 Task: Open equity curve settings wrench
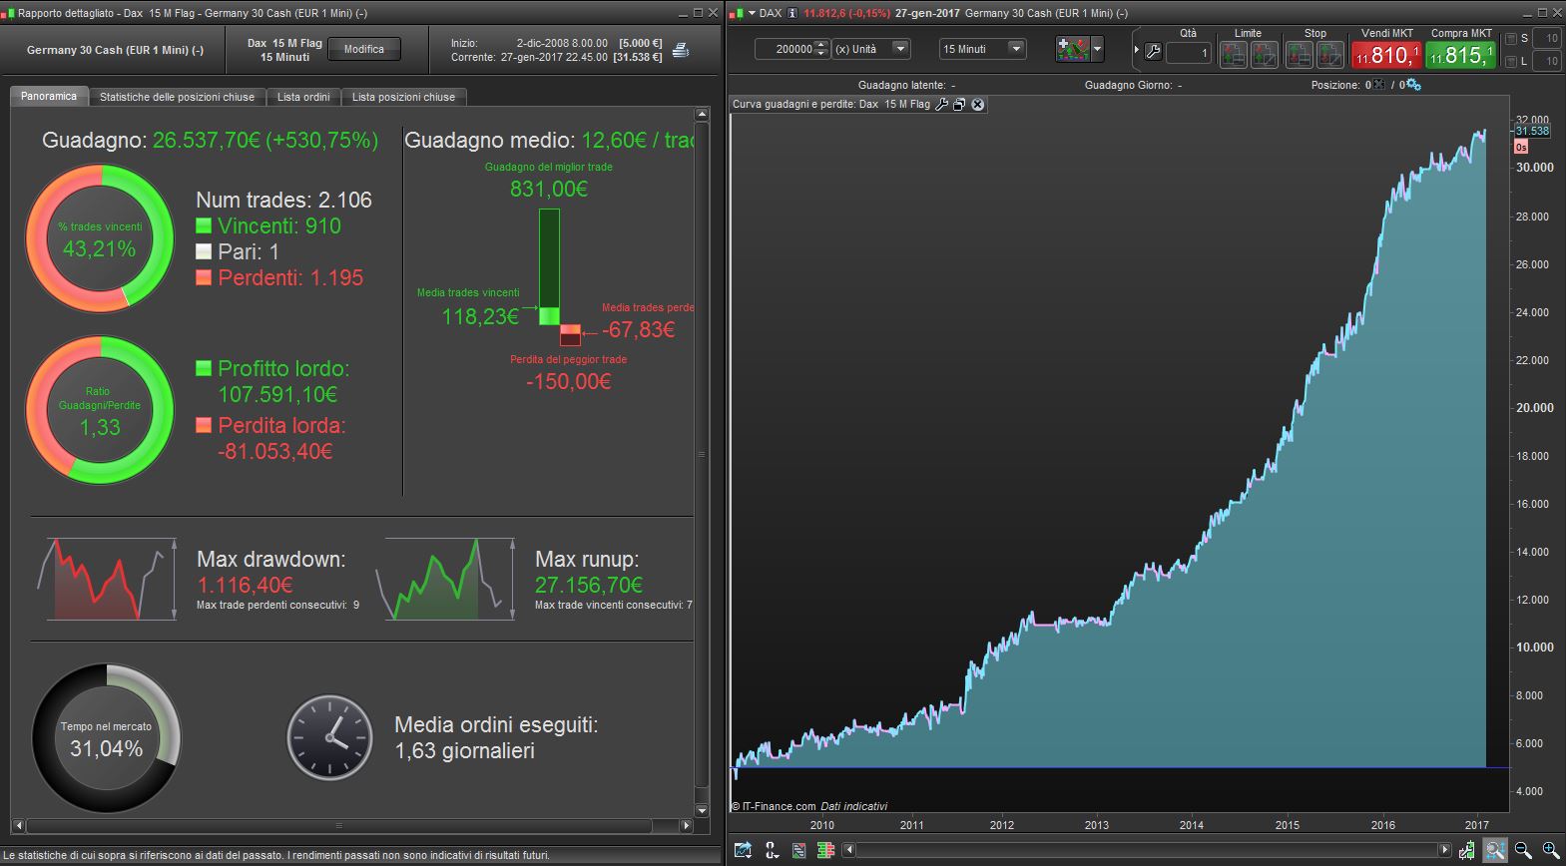tap(941, 105)
